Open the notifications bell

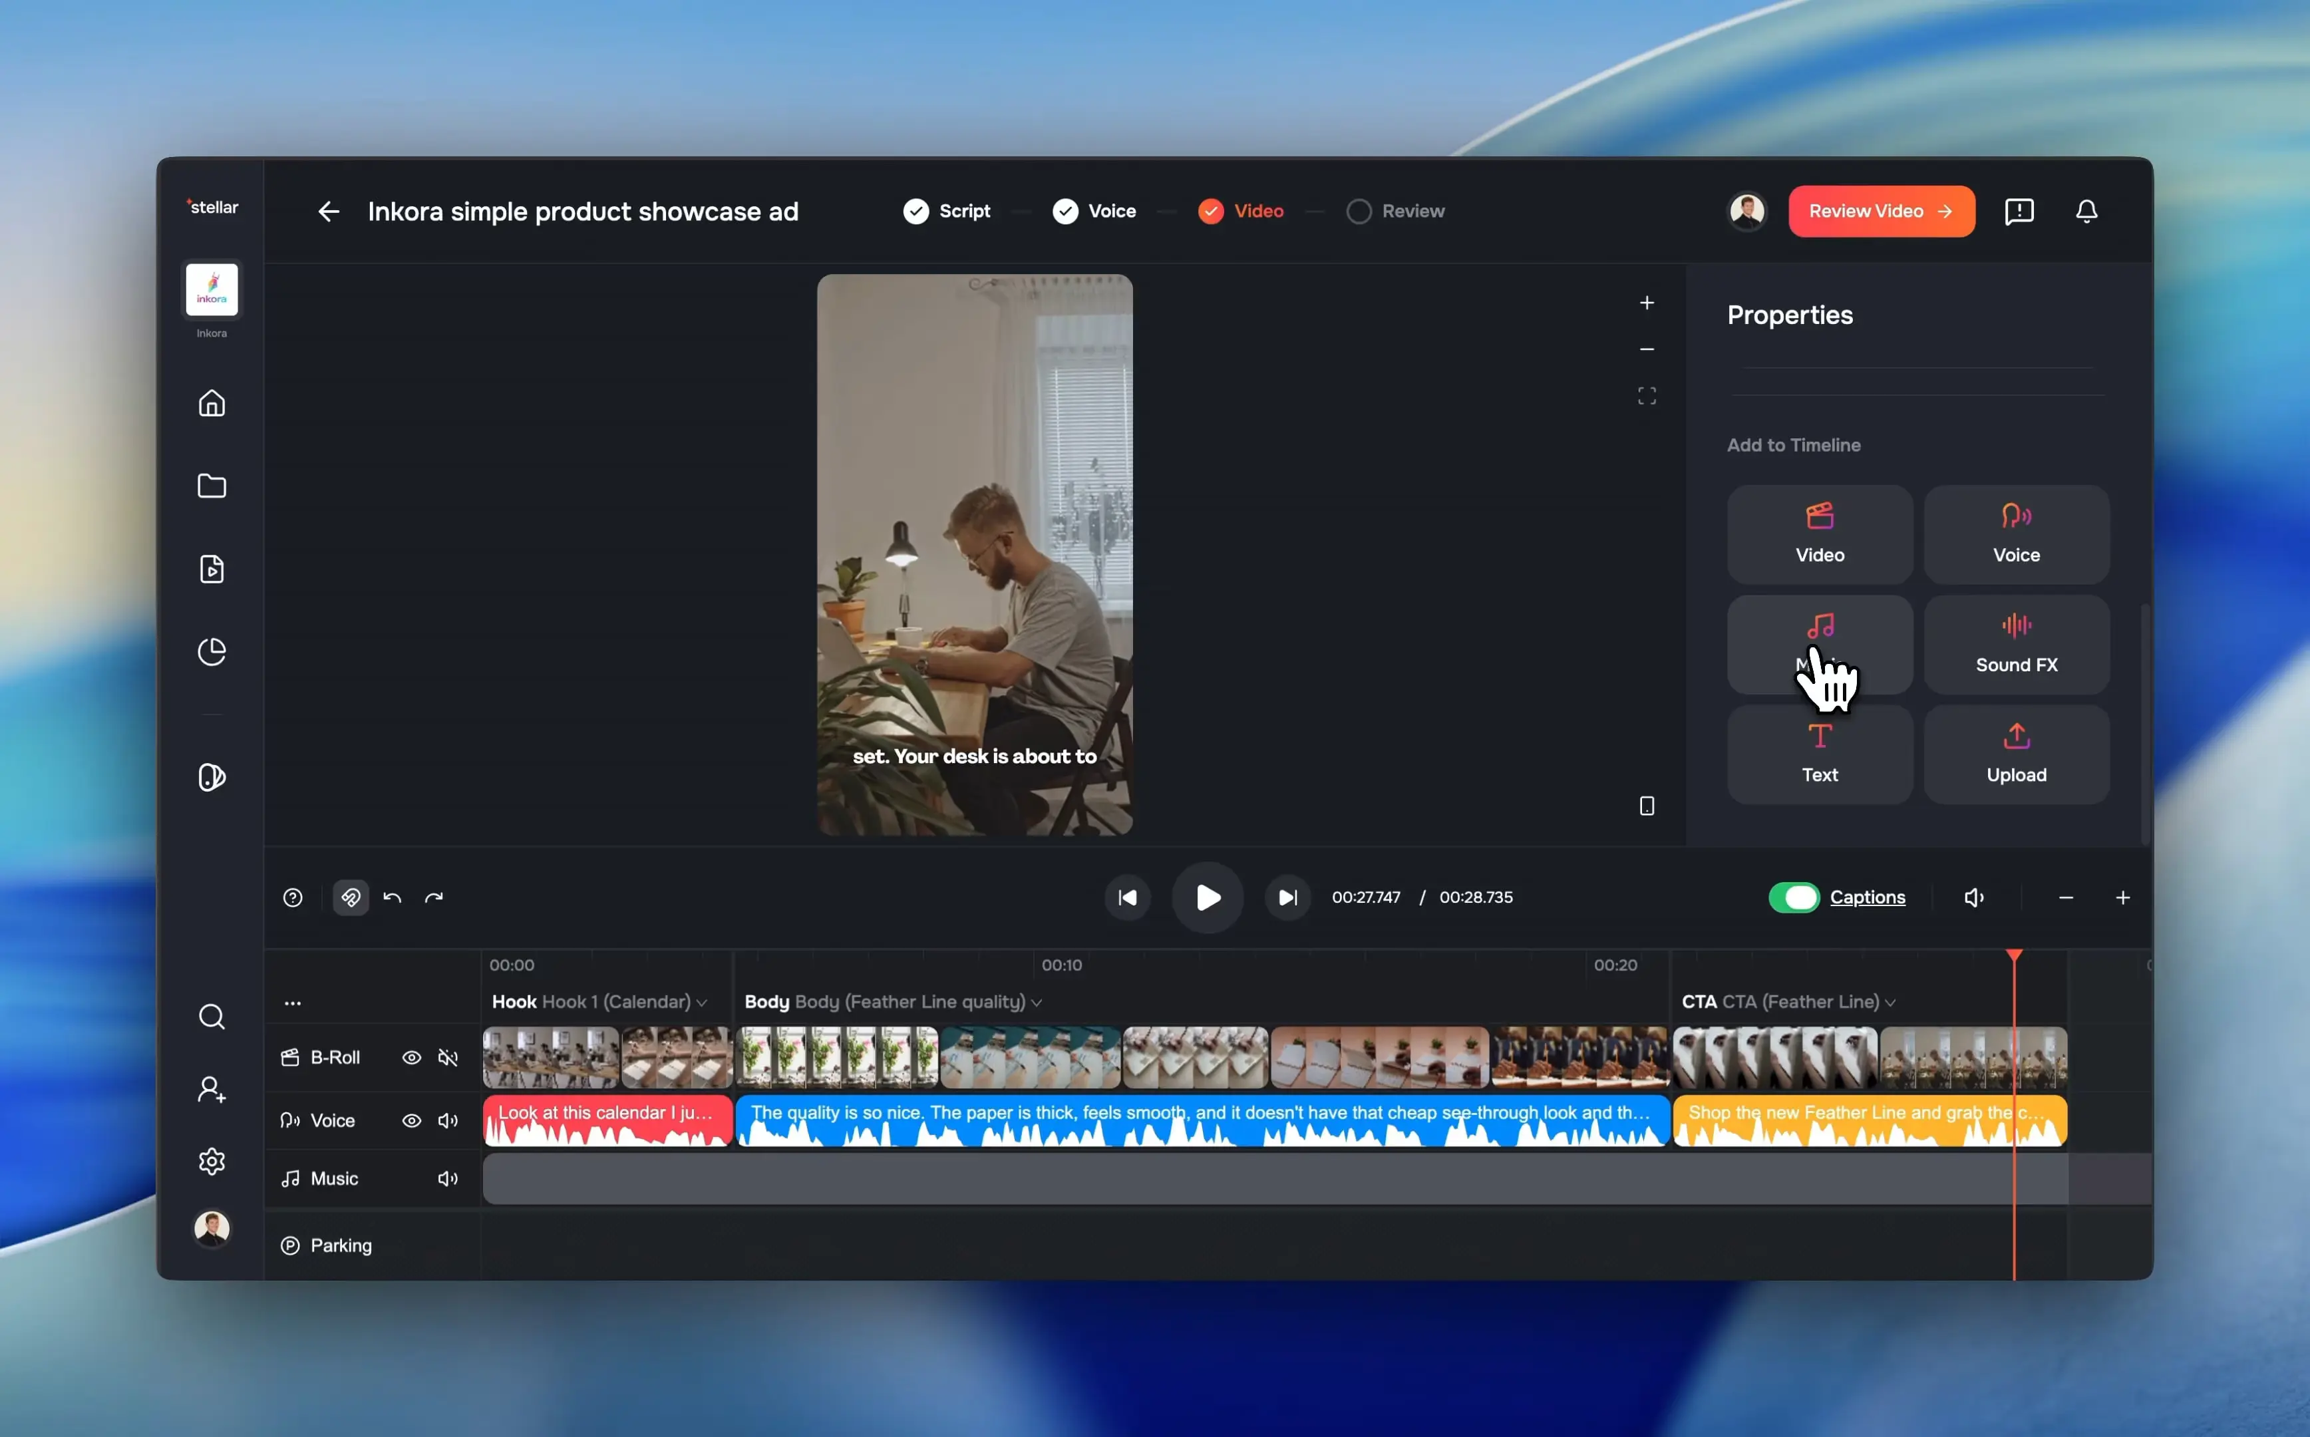pos(2086,211)
